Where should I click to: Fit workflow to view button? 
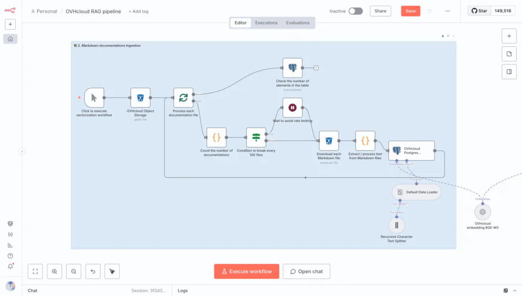35,272
